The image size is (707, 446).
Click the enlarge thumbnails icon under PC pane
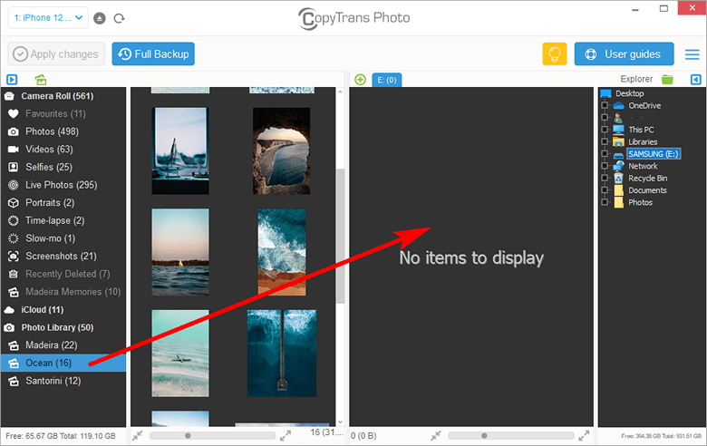pyautogui.click(x=584, y=436)
